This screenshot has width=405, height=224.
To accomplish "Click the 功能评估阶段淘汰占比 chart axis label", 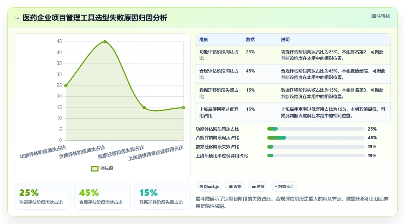I will point(43,152).
